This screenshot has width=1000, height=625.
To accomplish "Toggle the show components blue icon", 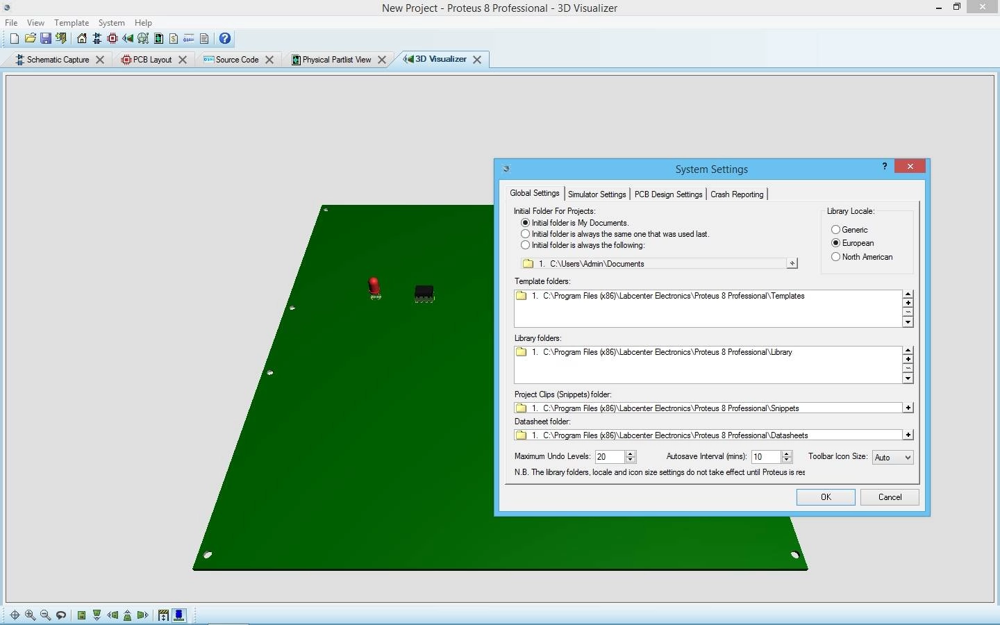I will click(179, 615).
